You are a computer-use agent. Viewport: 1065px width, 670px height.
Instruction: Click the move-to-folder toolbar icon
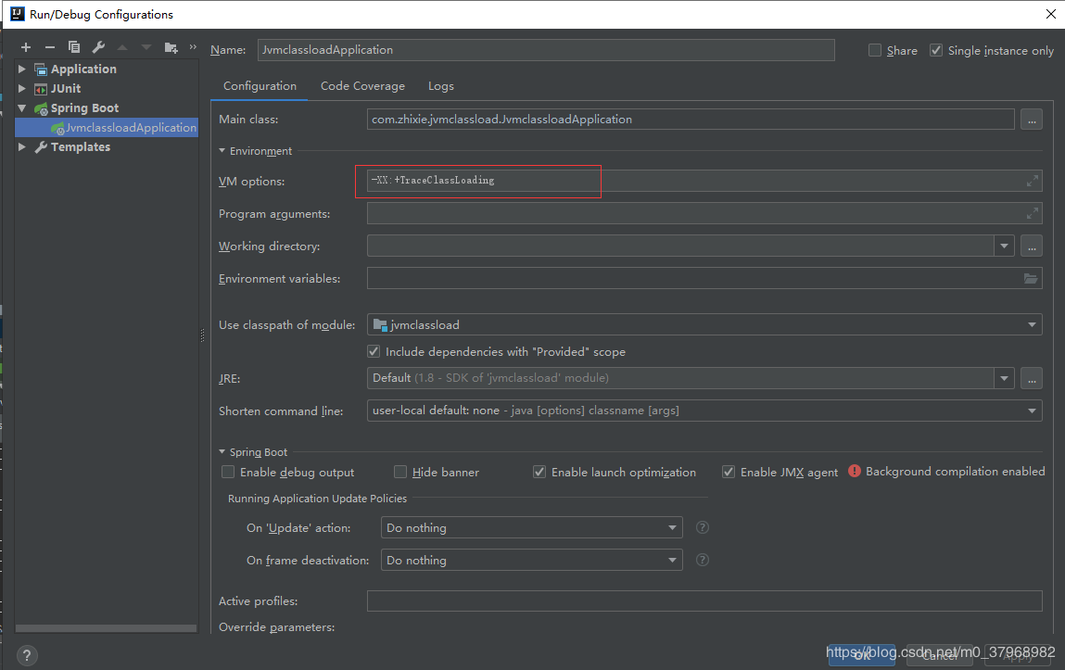(171, 47)
